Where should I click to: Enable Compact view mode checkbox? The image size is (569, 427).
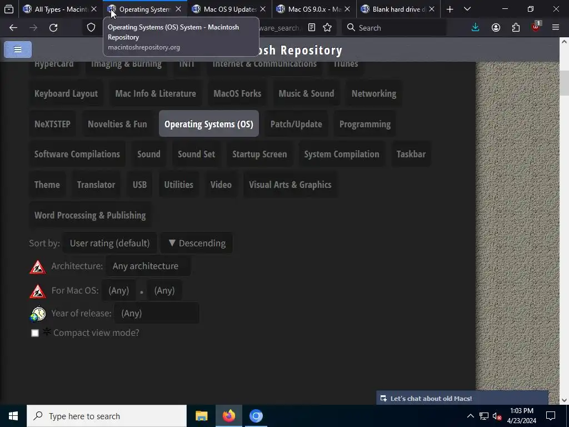[35, 333]
